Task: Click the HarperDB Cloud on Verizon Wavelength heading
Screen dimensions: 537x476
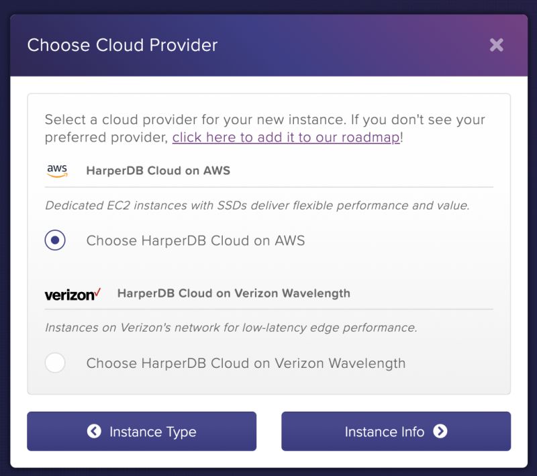Action: tap(234, 293)
